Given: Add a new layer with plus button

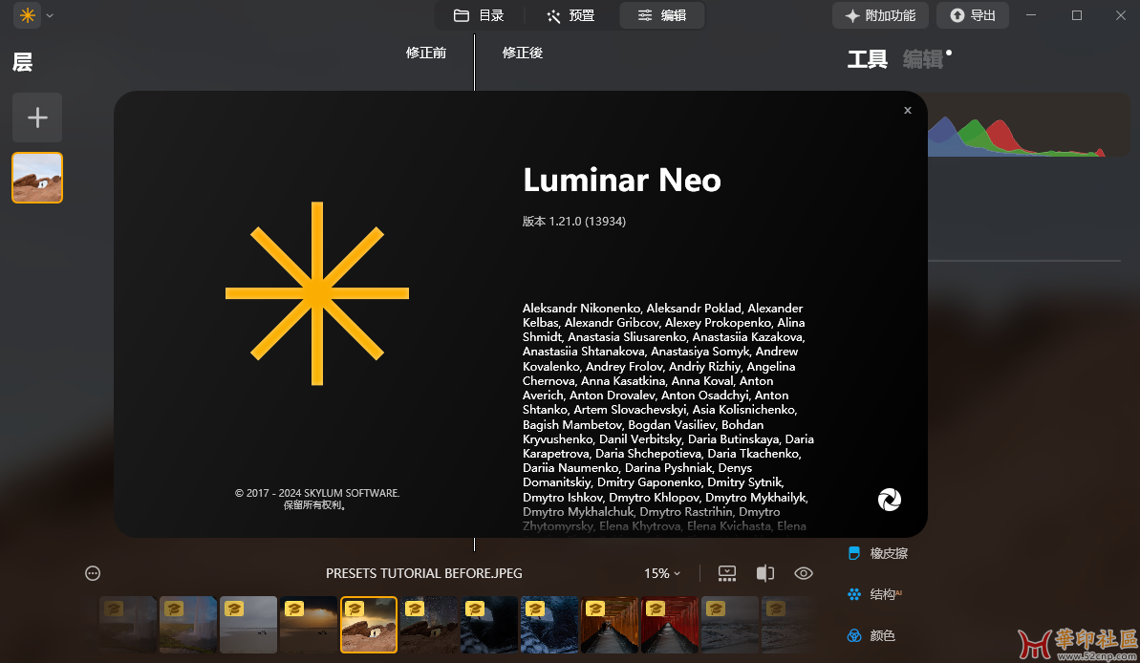Looking at the screenshot, I should (x=37, y=118).
